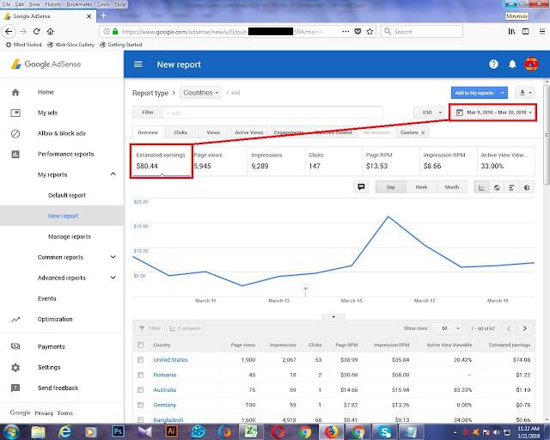Click Add to My reports button
Screen dimensions: 550x440
click(474, 93)
